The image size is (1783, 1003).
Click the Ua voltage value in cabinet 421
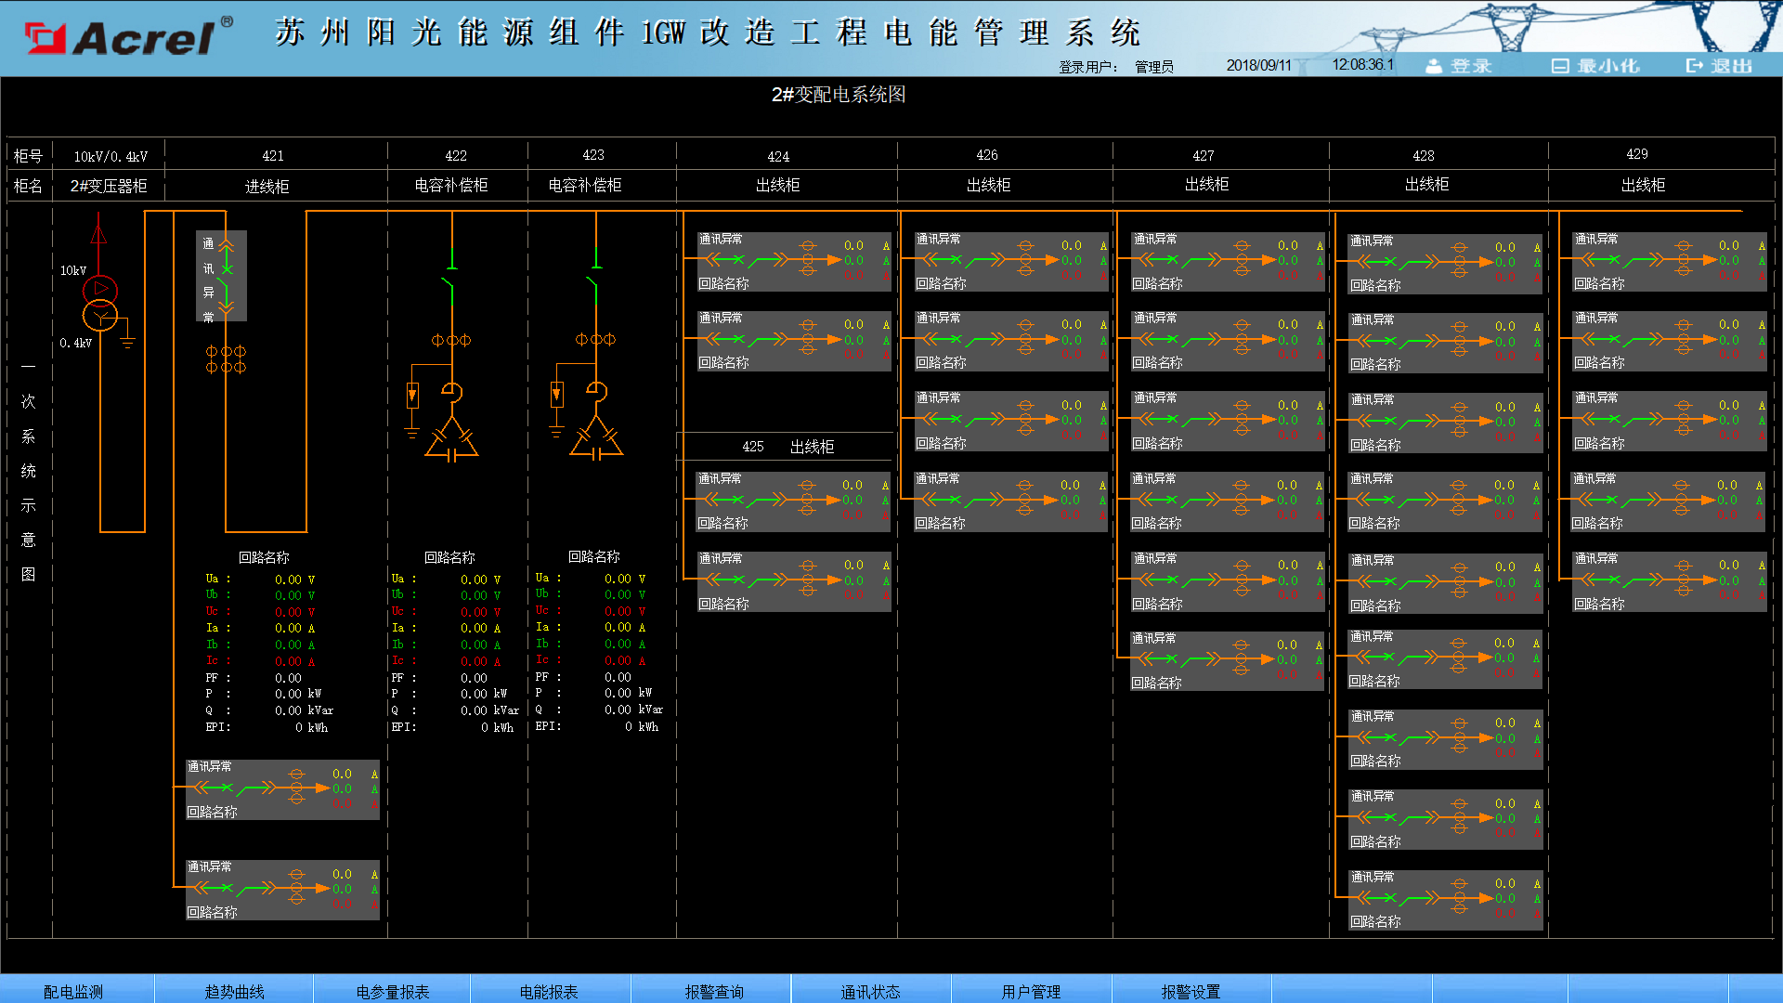point(288,580)
